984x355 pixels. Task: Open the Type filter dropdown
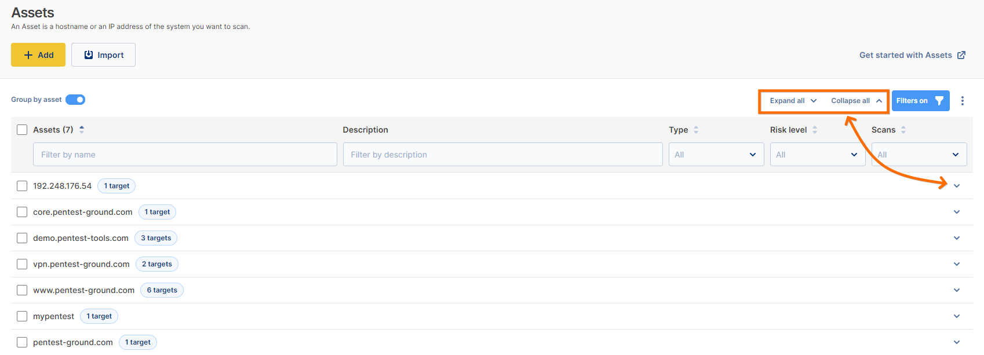(716, 155)
